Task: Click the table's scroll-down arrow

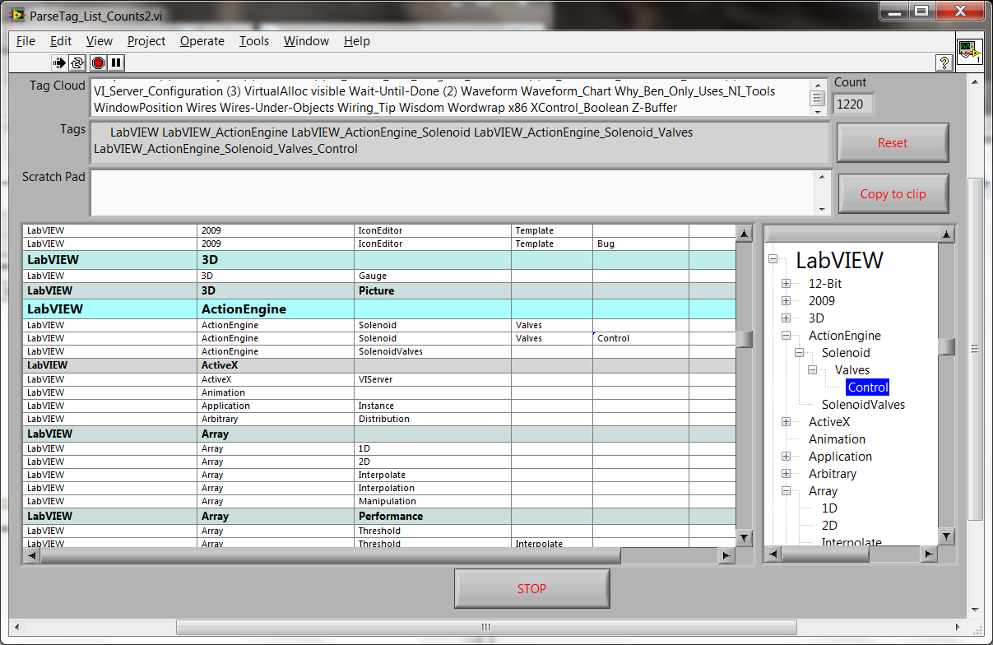Action: pos(744,539)
